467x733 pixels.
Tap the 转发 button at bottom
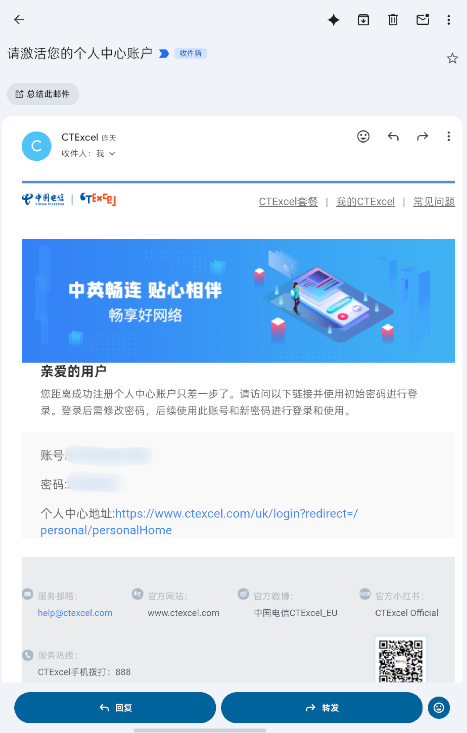[322, 708]
